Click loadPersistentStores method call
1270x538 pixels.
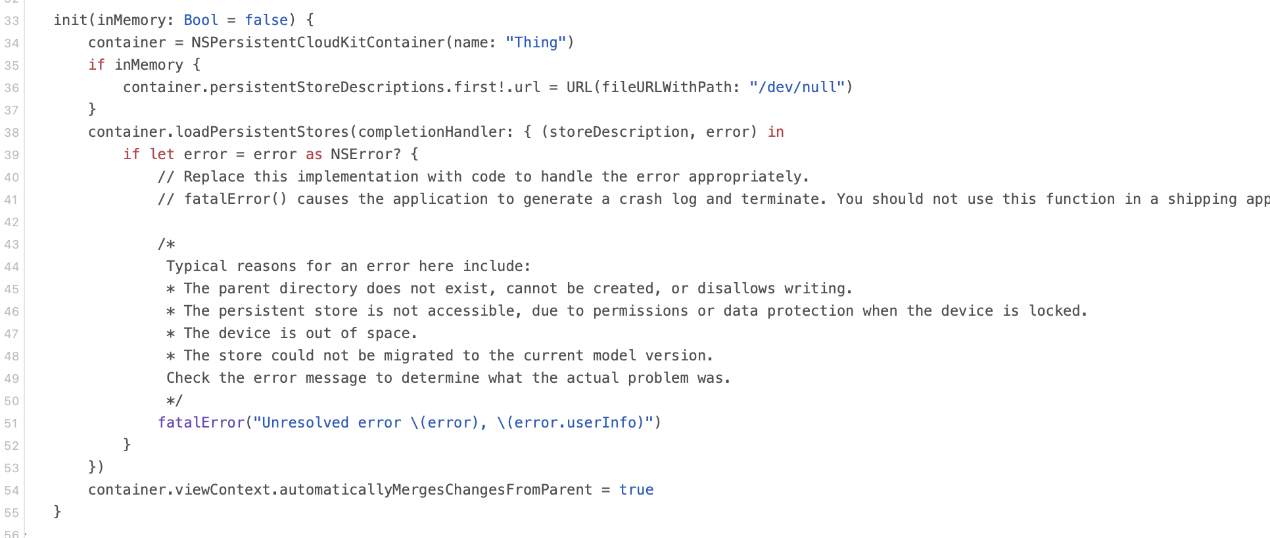click(262, 132)
